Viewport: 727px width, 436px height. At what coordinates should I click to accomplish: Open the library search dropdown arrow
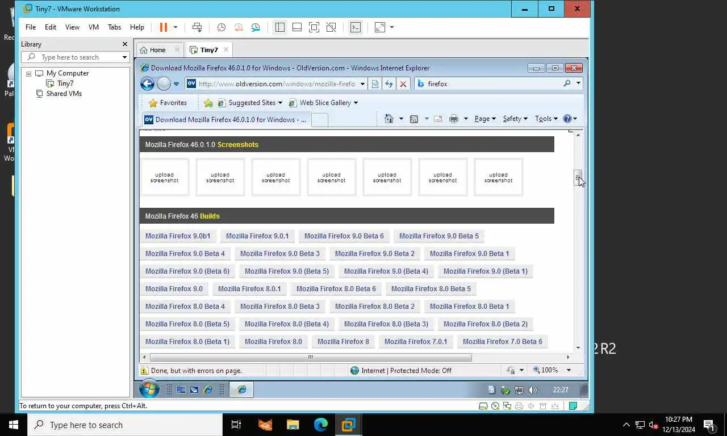click(124, 57)
